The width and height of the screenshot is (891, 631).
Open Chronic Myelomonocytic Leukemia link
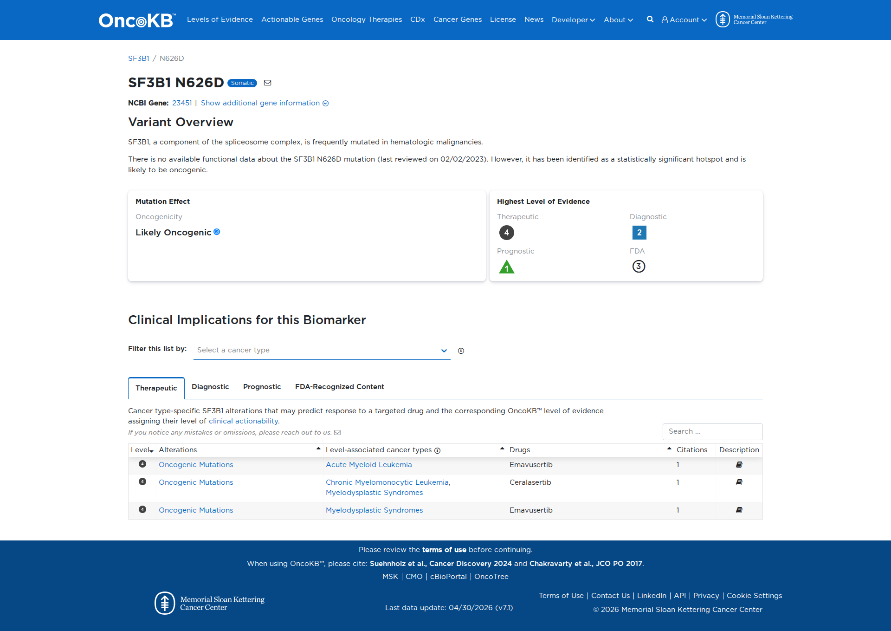coord(387,482)
